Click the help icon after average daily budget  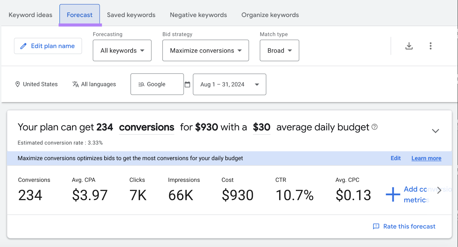374,127
